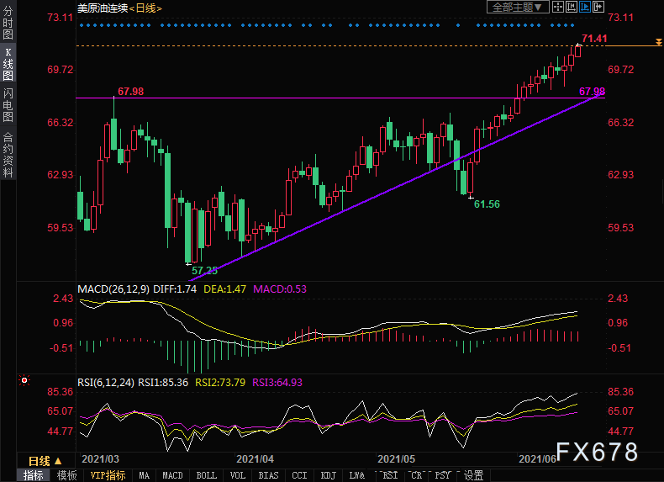Click the left 67.98 peak label
Screen dimensions: 664x482
click(x=130, y=92)
